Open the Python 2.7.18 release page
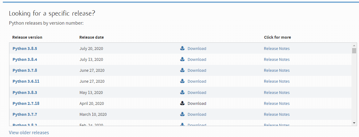Screen dimensions: 359x137 (26, 103)
